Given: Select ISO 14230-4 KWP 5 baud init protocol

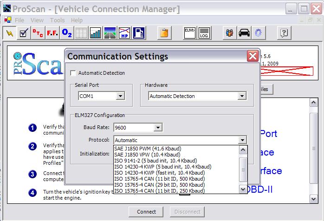Looking at the screenshot, I should (176, 166).
